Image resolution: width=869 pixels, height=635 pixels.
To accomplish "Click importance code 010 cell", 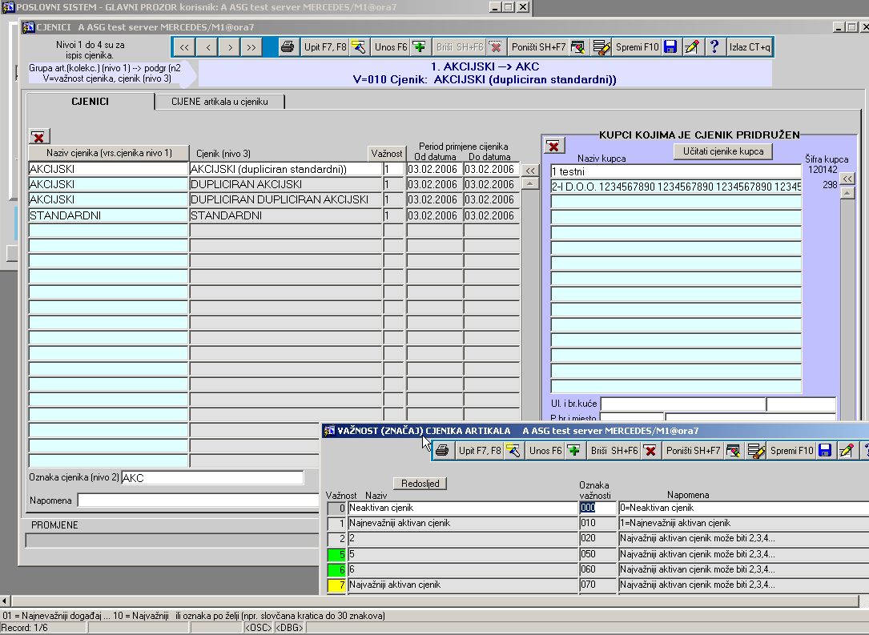I will (x=597, y=523).
